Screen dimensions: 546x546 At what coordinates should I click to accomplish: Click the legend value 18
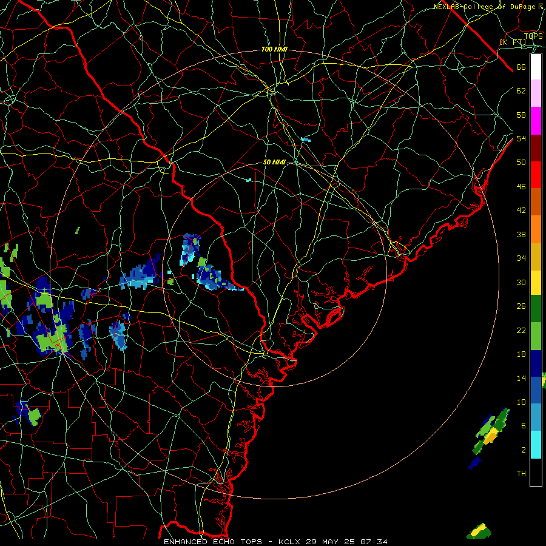pos(521,354)
